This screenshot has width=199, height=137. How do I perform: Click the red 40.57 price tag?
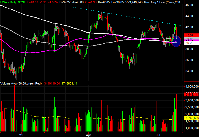pyautogui.click(x=192, y=35)
